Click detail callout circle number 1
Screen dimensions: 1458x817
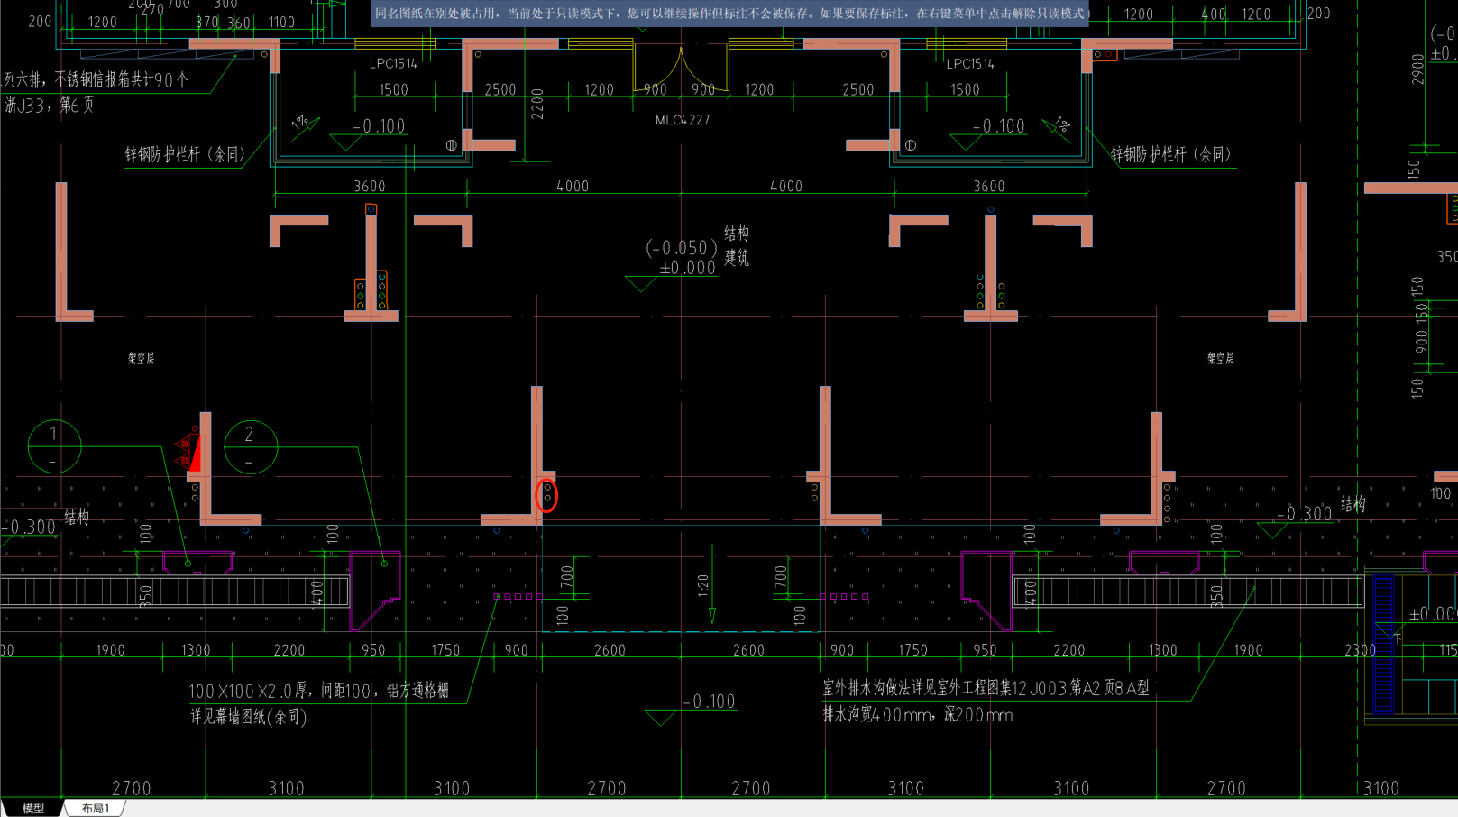tap(54, 446)
